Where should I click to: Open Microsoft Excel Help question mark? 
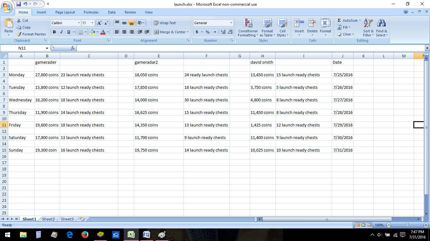pyautogui.click(x=406, y=12)
